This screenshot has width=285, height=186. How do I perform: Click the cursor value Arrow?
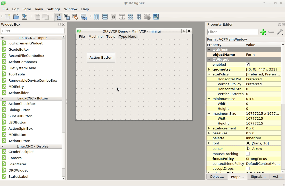coord(263,149)
